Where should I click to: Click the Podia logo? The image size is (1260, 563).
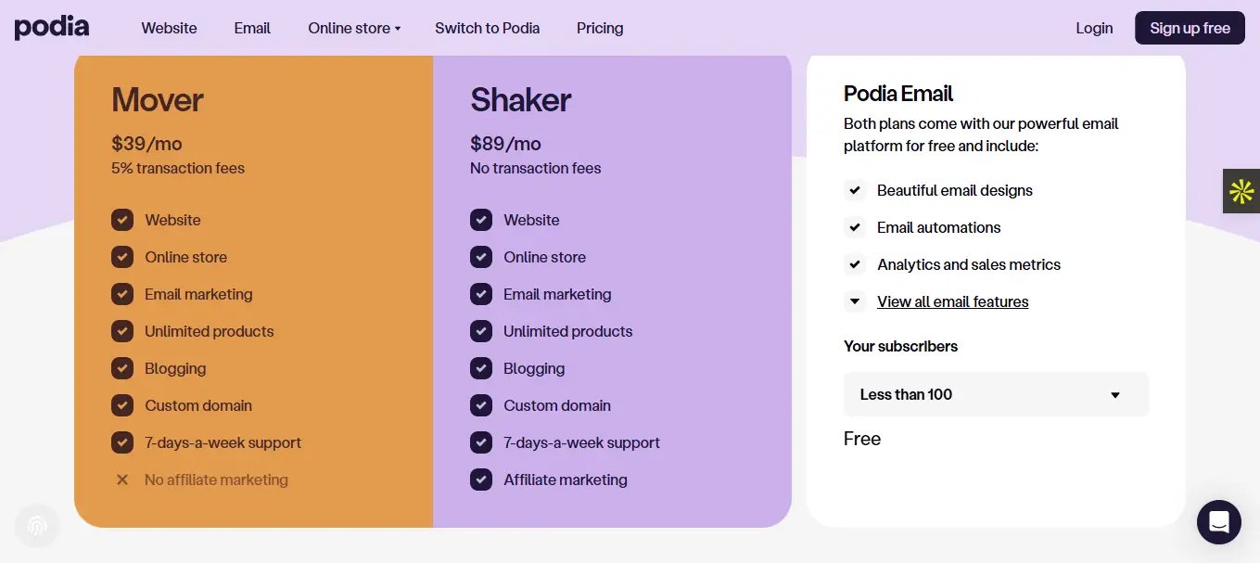coord(52,28)
